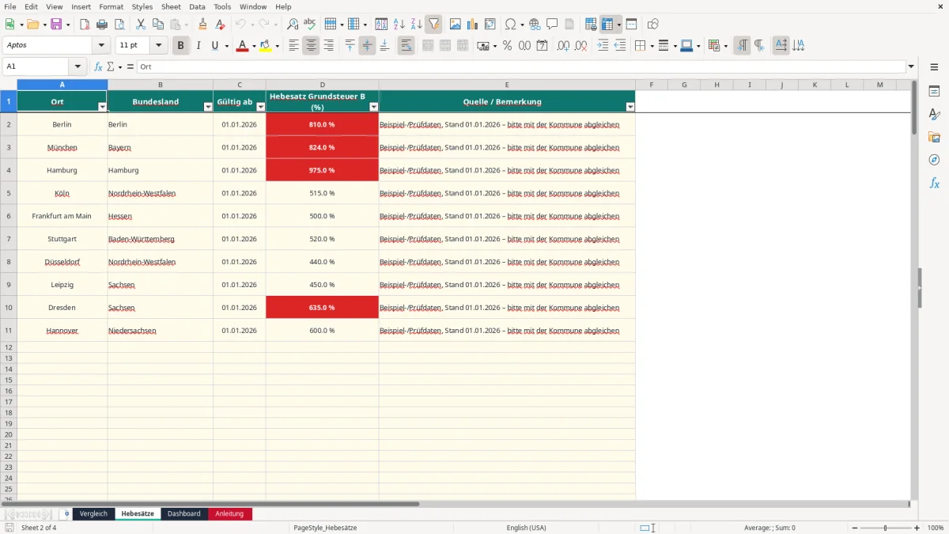Switch to the Vergleich sheet tab
The width and height of the screenshot is (949, 534).
[93, 513]
